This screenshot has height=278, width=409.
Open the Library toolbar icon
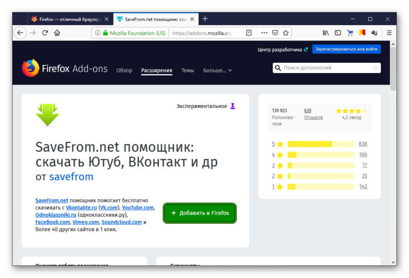point(325,33)
